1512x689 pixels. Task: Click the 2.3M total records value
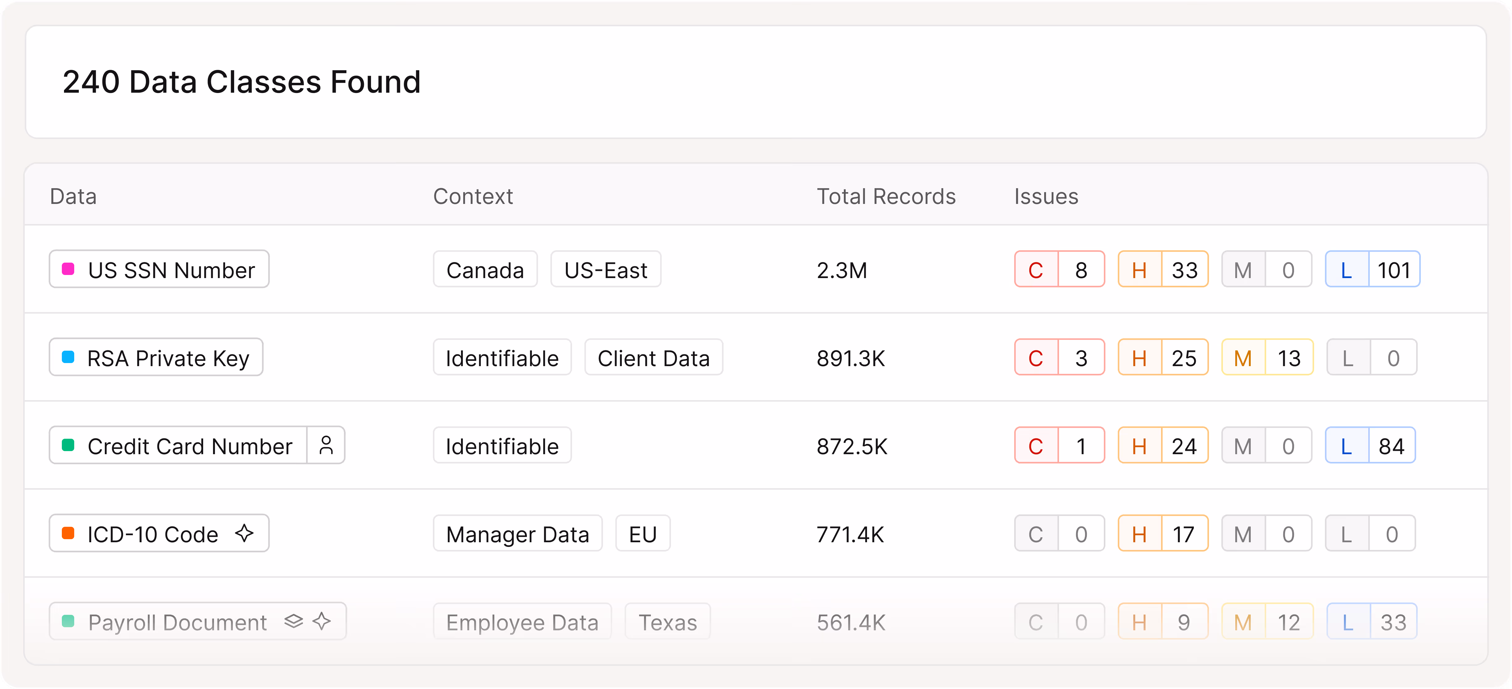842,270
